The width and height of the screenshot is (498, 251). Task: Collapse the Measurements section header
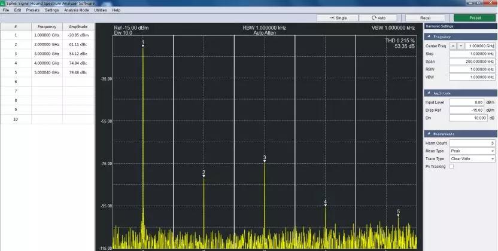(x=427, y=134)
